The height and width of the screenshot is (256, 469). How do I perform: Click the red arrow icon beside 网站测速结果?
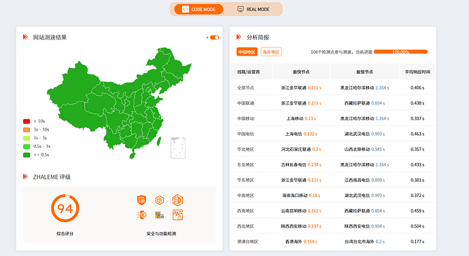[25, 37]
